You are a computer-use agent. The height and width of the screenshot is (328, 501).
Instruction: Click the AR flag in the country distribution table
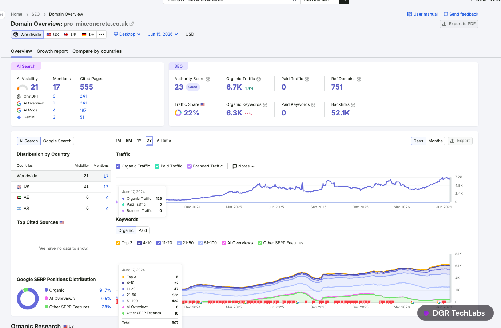click(x=19, y=209)
